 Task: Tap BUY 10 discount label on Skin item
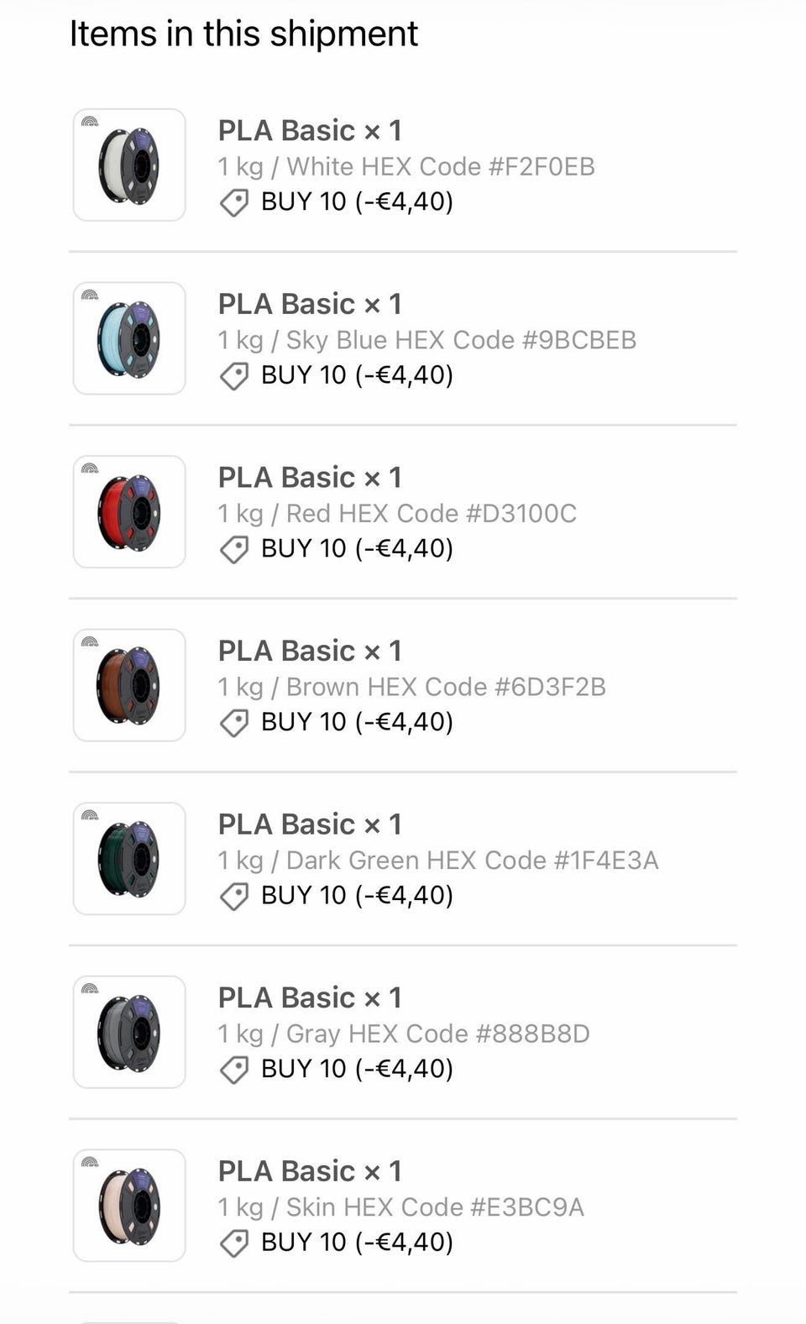tap(357, 1243)
